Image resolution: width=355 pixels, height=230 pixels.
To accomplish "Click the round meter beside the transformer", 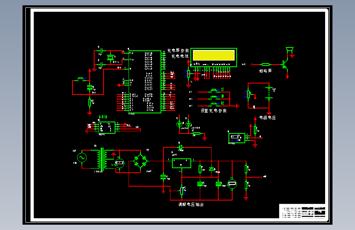I will (119, 163).
